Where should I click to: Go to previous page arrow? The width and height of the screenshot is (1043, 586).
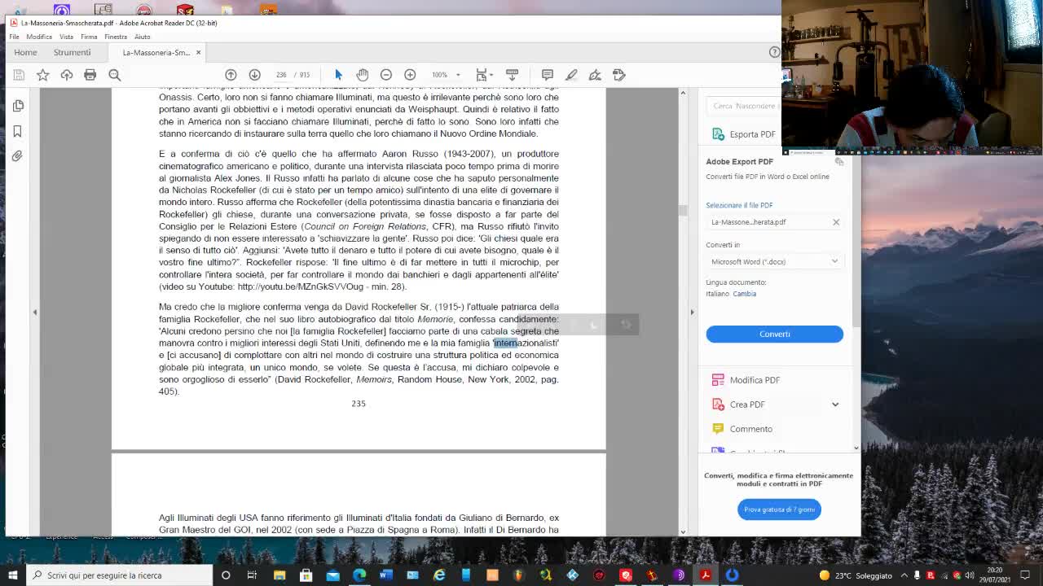pos(231,75)
